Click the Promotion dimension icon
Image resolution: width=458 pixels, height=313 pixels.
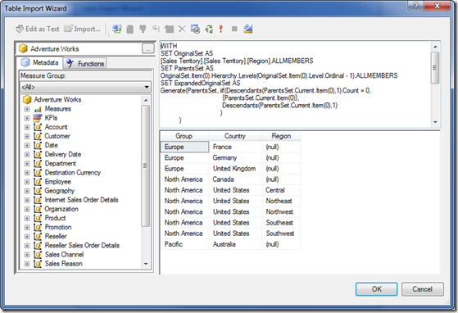38,227
